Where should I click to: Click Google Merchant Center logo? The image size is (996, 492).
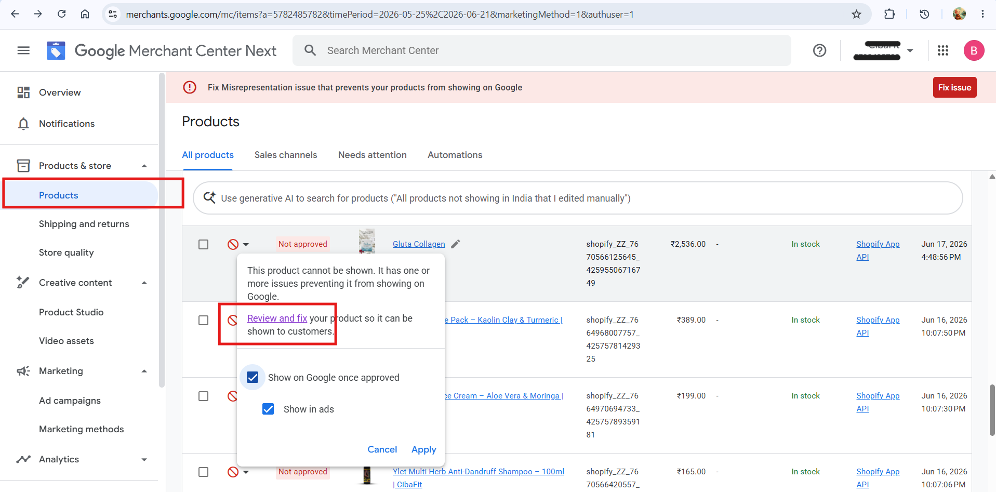pos(56,50)
